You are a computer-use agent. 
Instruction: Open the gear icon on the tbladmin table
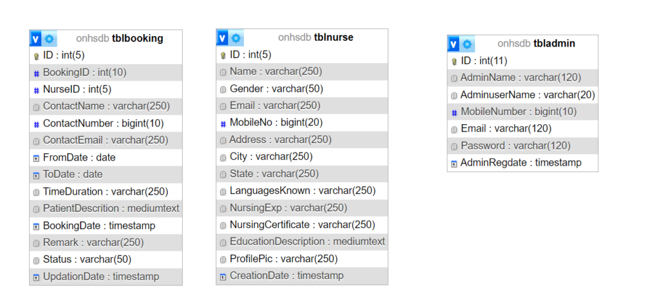click(467, 44)
